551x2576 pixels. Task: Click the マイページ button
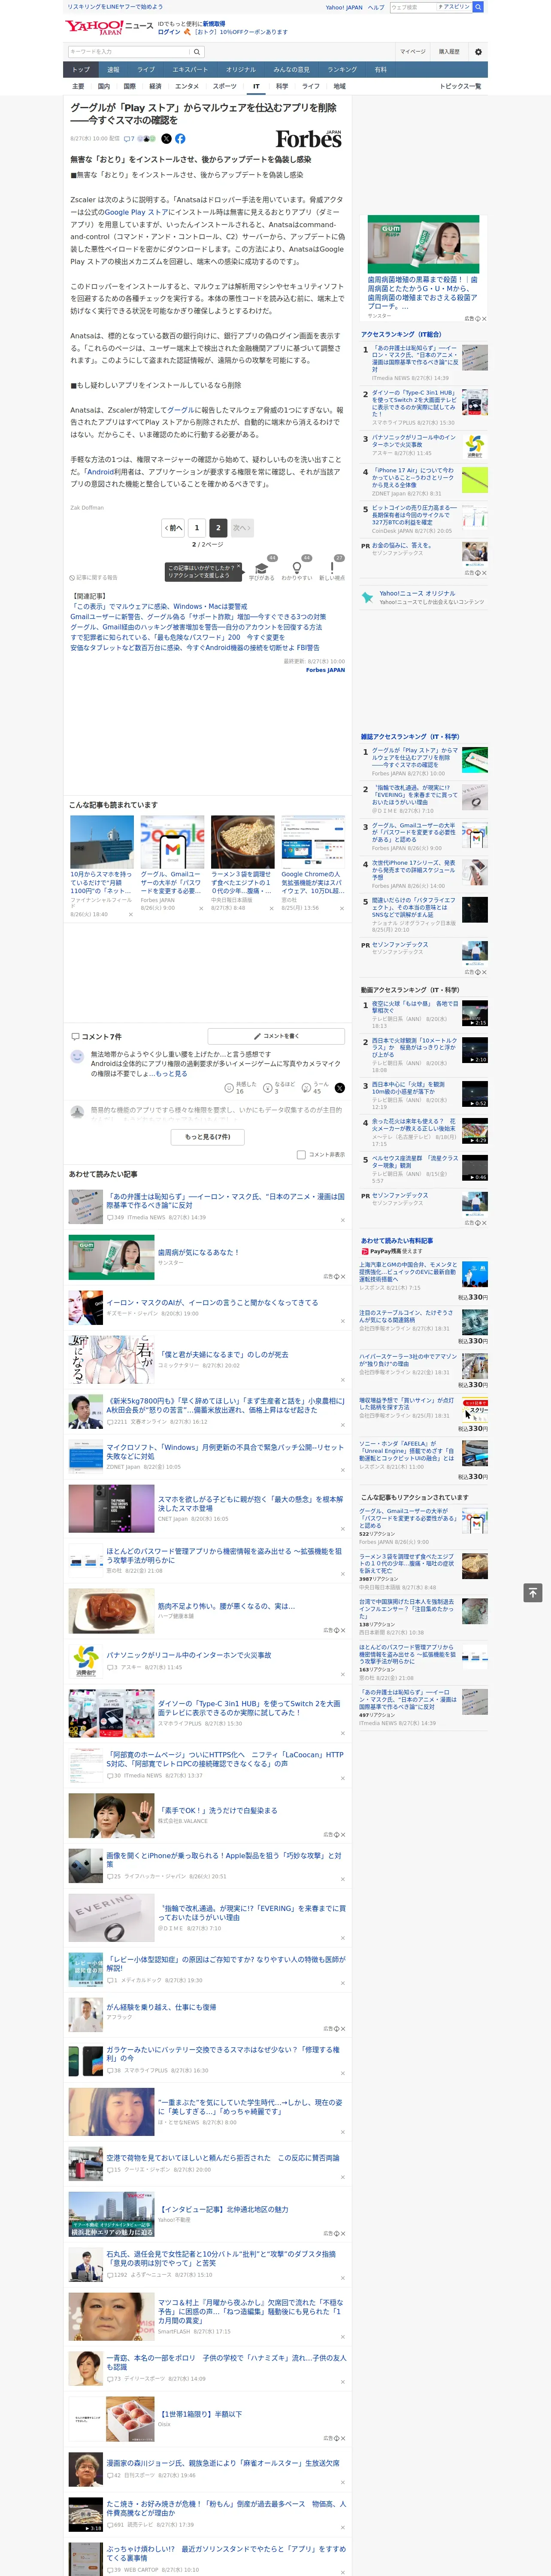click(412, 52)
